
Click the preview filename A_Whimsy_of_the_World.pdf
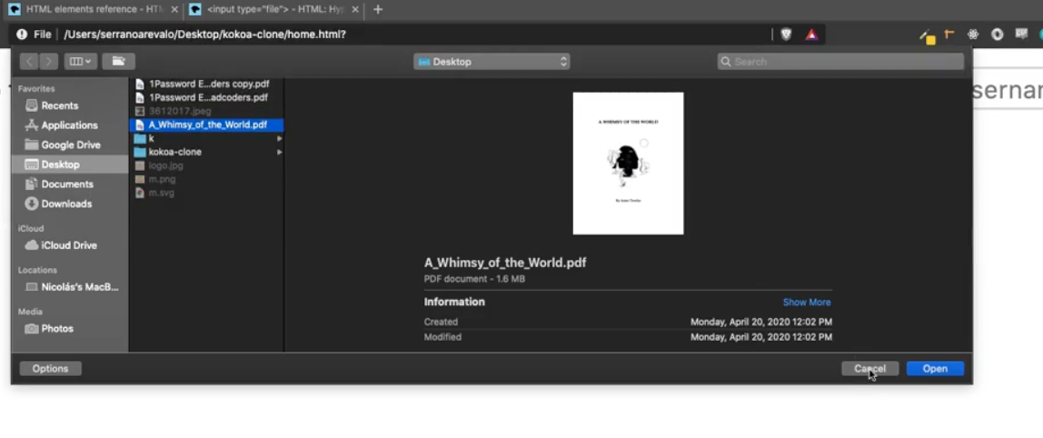505,263
